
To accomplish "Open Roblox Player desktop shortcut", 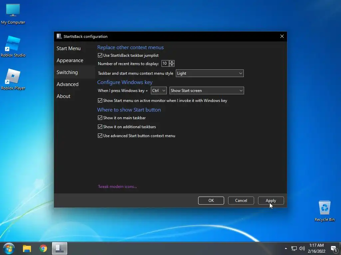I will click(13, 79).
